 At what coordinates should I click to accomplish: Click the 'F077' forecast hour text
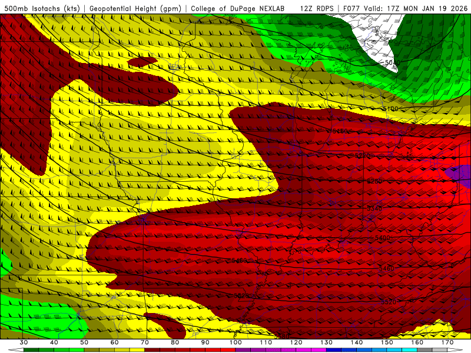(x=351, y=8)
